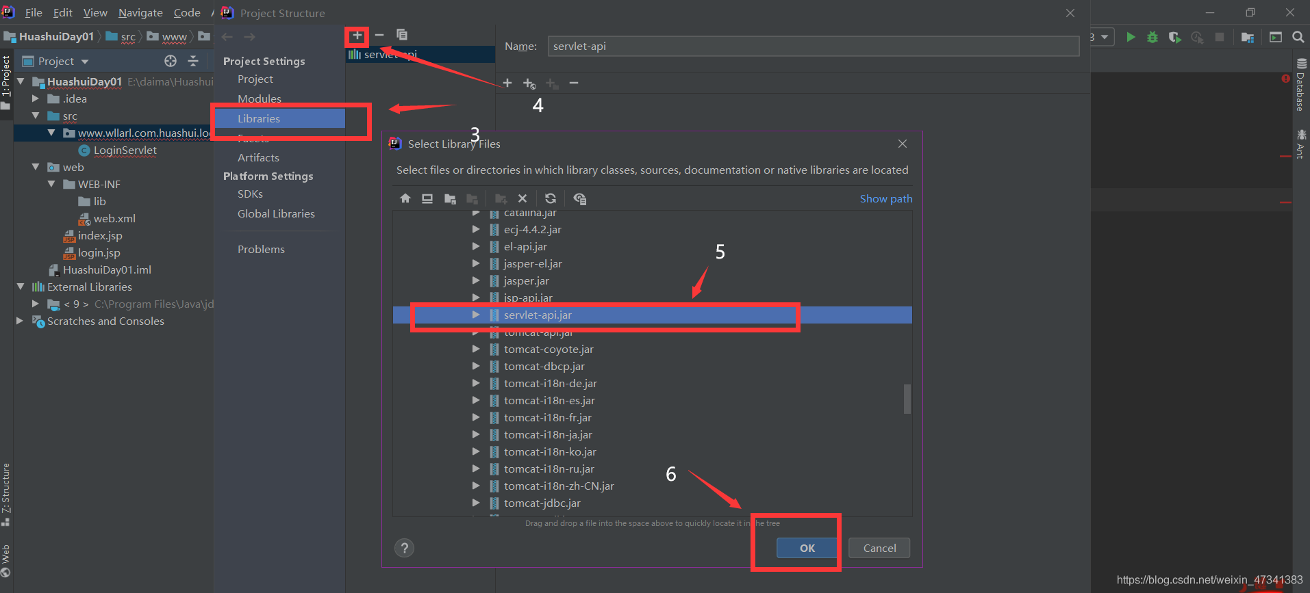Click the file tree scrollbar thumb
This screenshot has height=593, width=1310.
[x=907, y=399]
